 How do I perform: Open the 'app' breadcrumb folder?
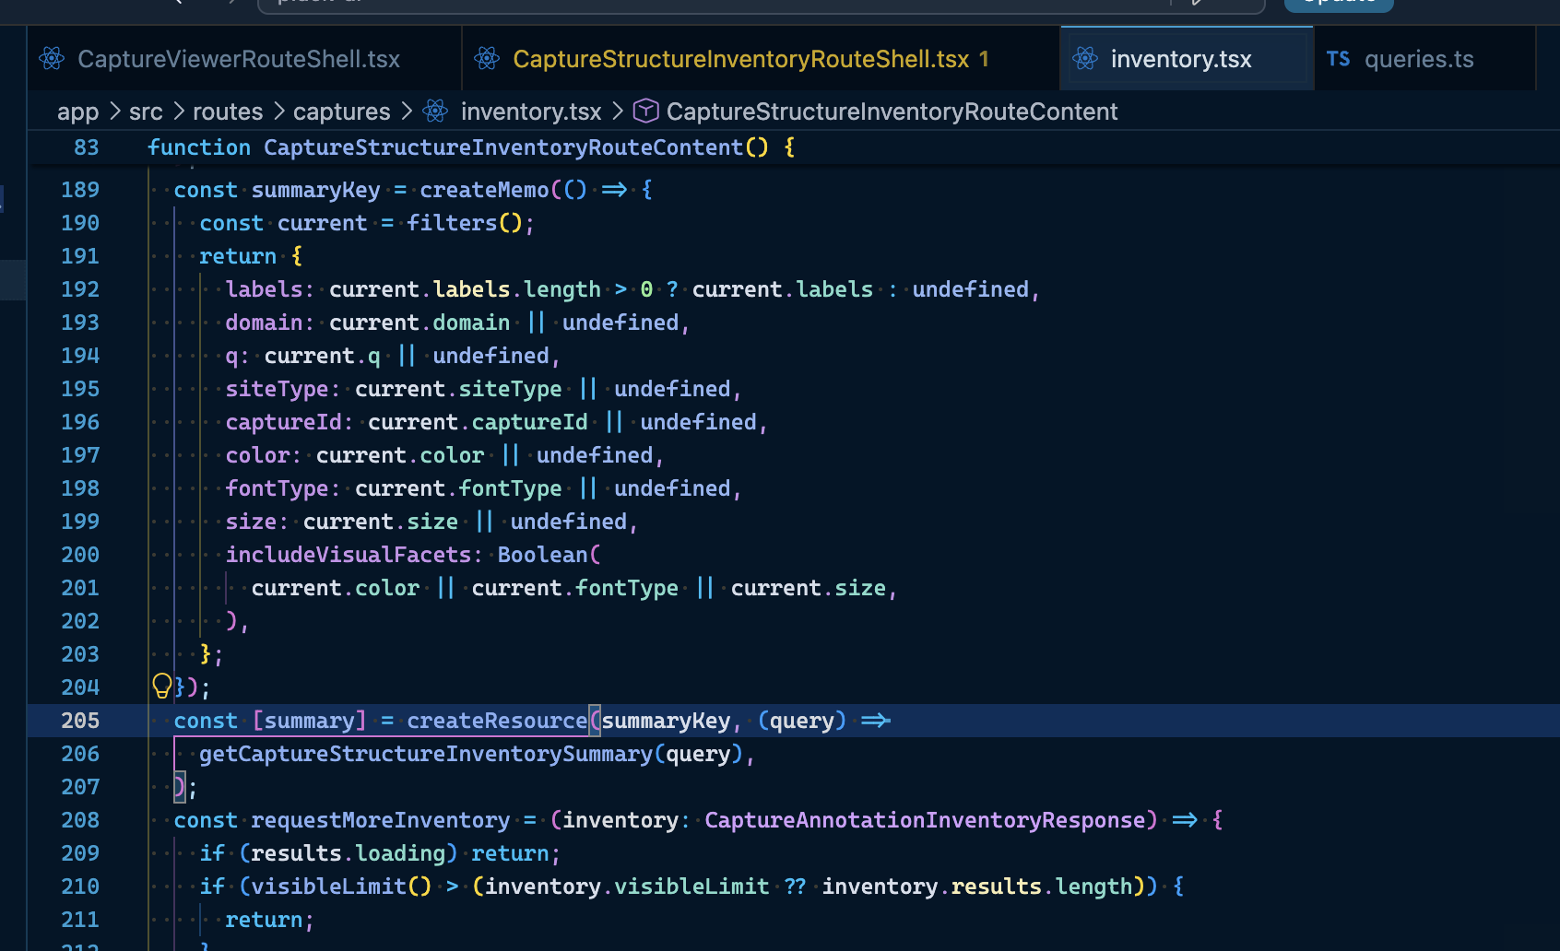77,112
